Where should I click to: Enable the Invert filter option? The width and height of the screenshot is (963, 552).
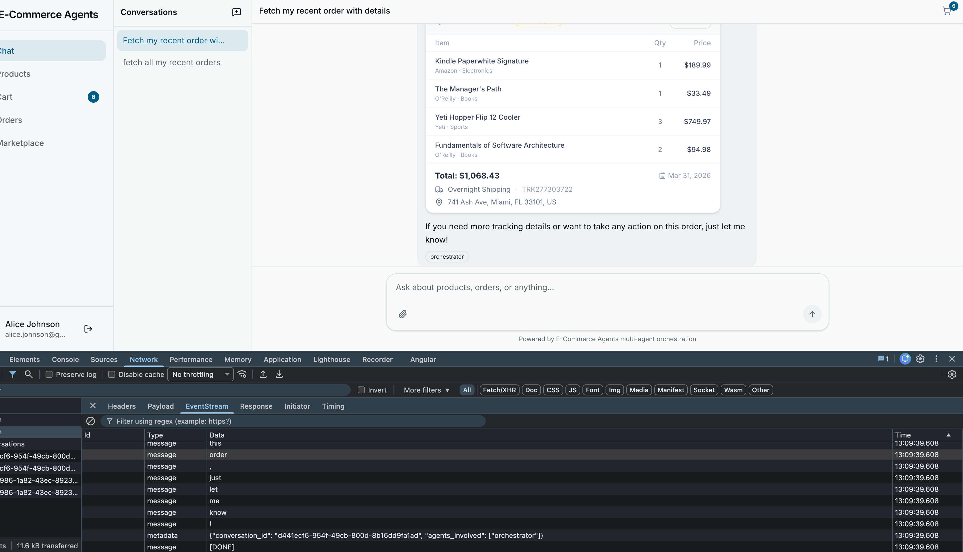[x=361, y=390]
